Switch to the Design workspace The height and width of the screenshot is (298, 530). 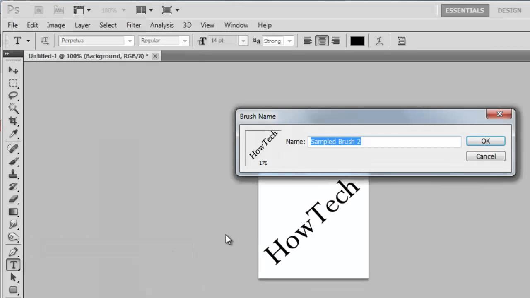tap(509, 10)
